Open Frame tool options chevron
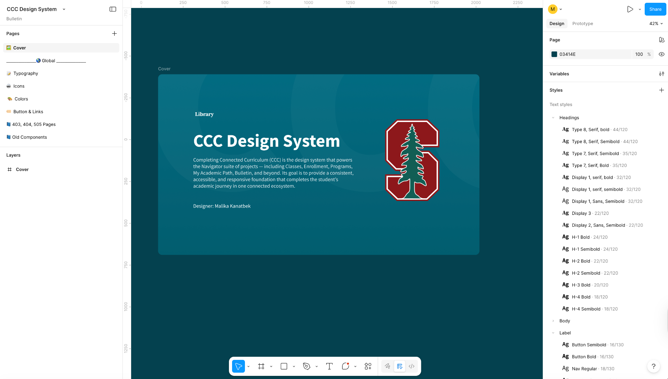 pyautogui.click(x=271, y=366)
